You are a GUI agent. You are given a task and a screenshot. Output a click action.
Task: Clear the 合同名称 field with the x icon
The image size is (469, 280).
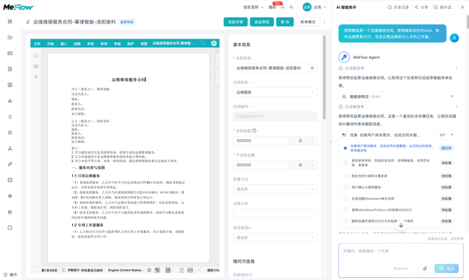[x=312, y=68]
